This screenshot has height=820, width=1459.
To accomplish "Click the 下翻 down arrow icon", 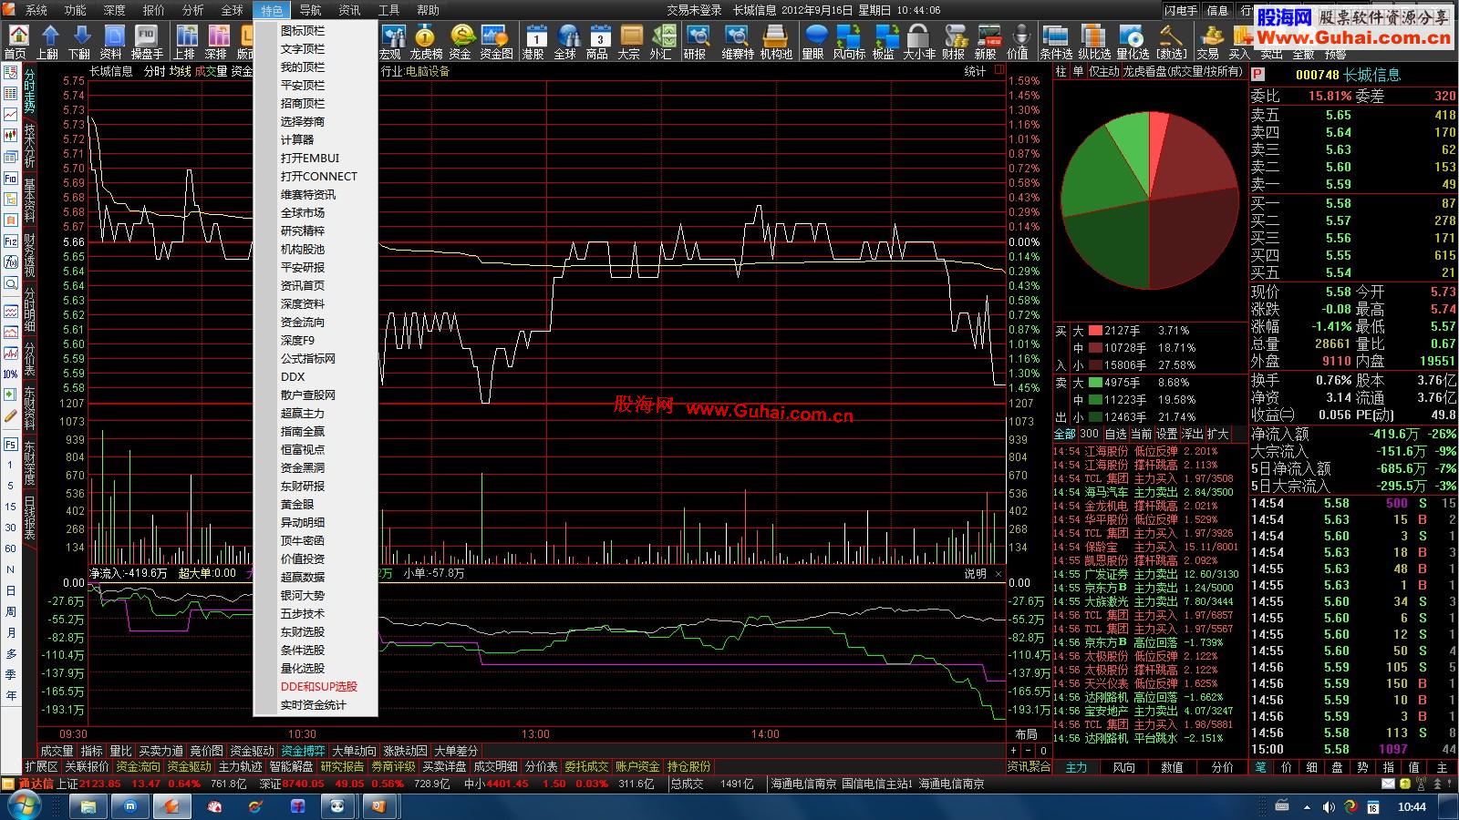I will pos(80,42).
